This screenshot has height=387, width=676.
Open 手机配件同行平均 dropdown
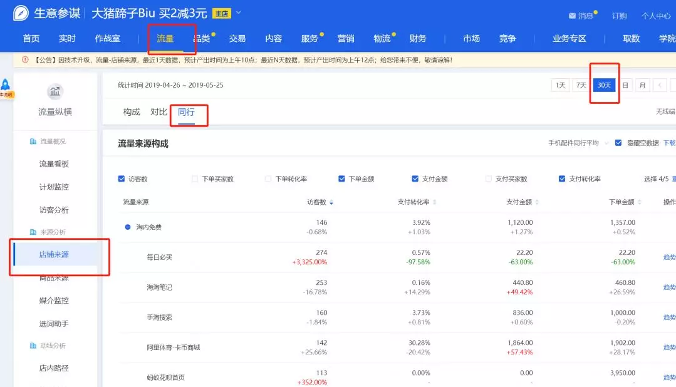tap(578, 143)
